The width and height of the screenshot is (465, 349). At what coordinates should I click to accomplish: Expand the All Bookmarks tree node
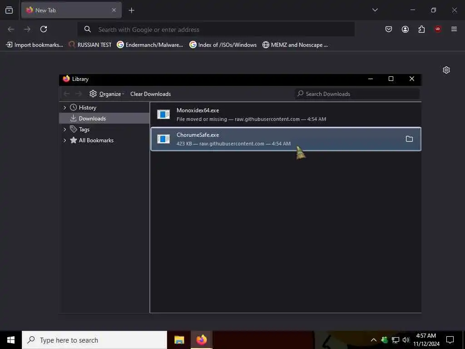(65, 140)
